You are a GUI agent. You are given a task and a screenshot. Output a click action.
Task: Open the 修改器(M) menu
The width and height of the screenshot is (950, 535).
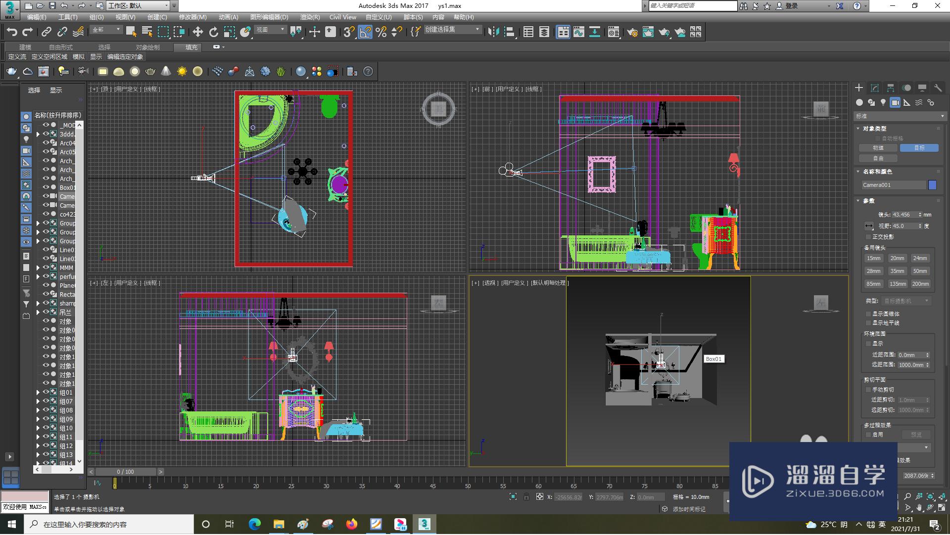192,17
